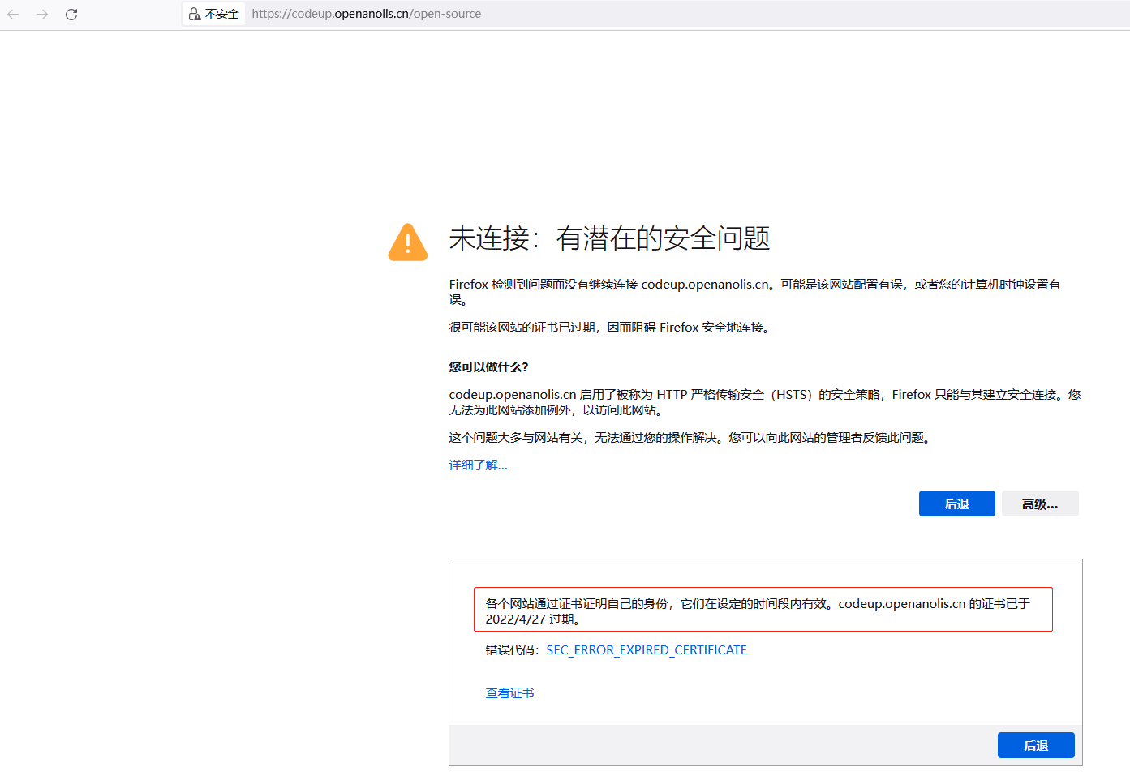This screenshot has height=780, width=1130.
Task: Click the browser back arrow icon
Action: click(x=13, y=15)
